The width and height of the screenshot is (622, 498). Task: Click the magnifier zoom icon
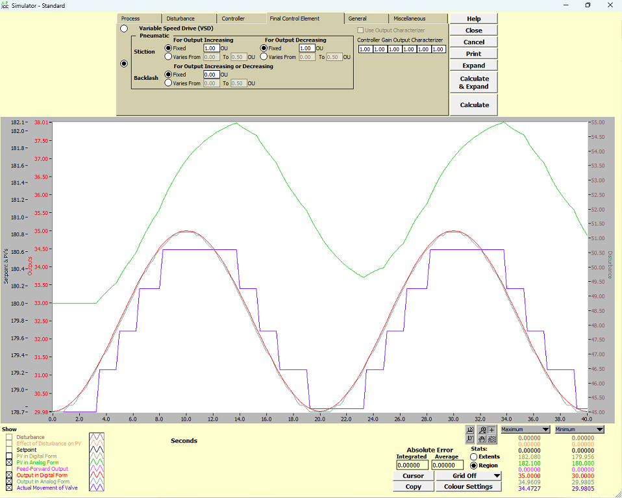point(482,430)
